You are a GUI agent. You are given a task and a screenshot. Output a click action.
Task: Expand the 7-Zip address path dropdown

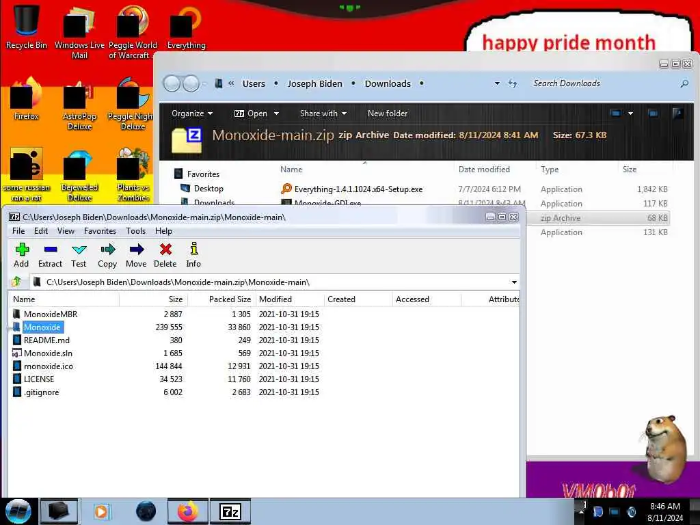click(514, 282)
